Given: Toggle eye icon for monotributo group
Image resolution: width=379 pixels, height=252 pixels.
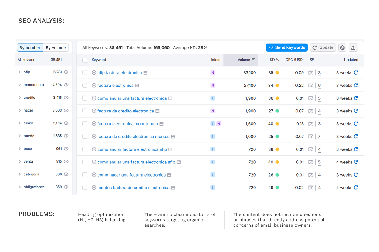Looking at the screenshot, I should coord(66,85).
